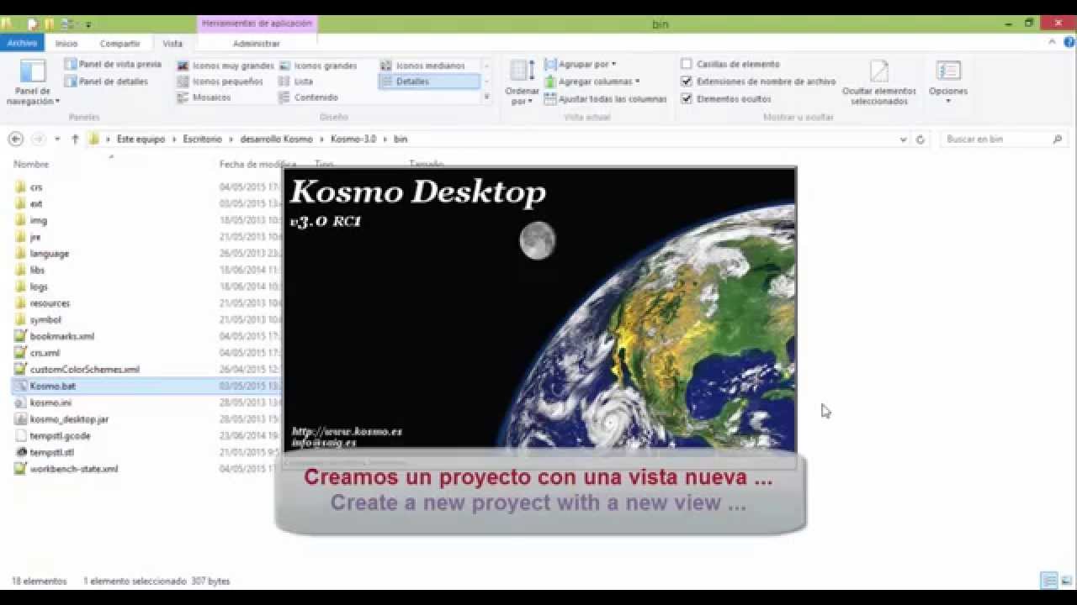Screen dimensions: 1077x605
Task: Uncheck Elementos ocultos checkbox
Action: point(687,98)
